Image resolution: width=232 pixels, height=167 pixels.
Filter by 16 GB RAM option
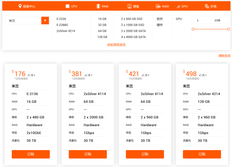[102, 19]
